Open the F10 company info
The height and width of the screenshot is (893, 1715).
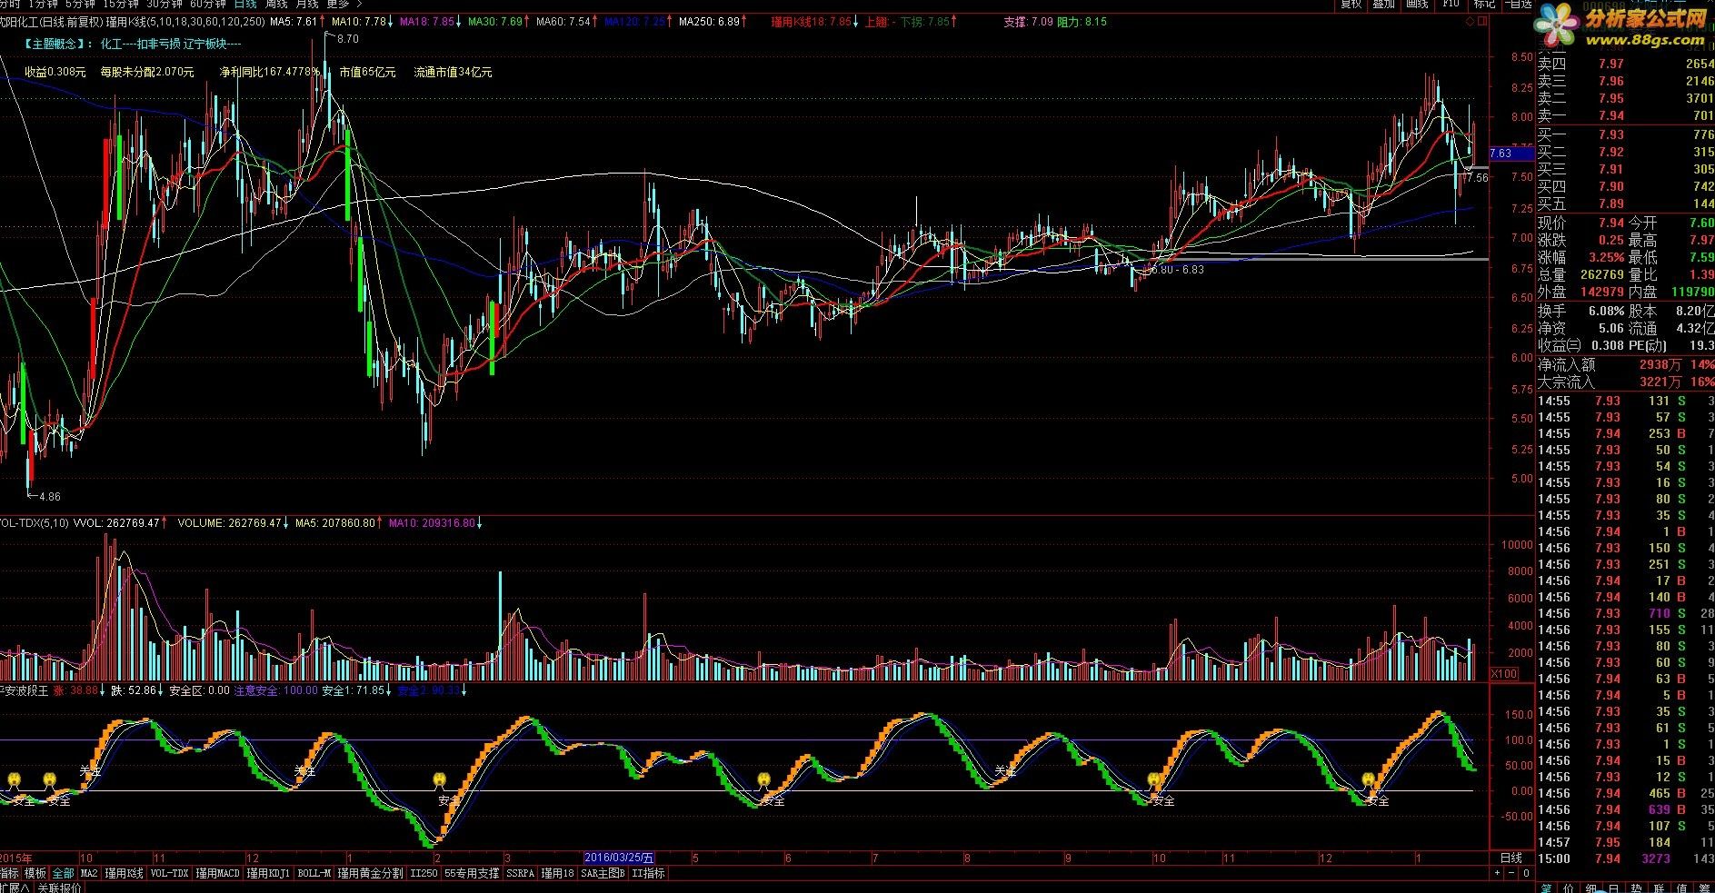(1451, 4)
